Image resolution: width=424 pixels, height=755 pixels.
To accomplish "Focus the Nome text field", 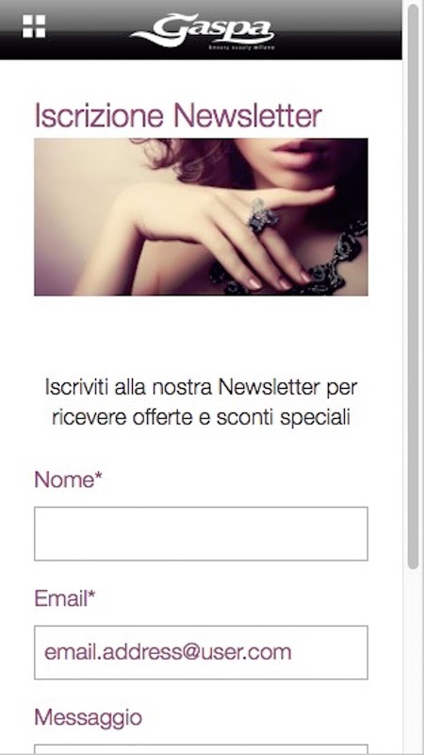I will pyautogui.click(x=201, y=533).
